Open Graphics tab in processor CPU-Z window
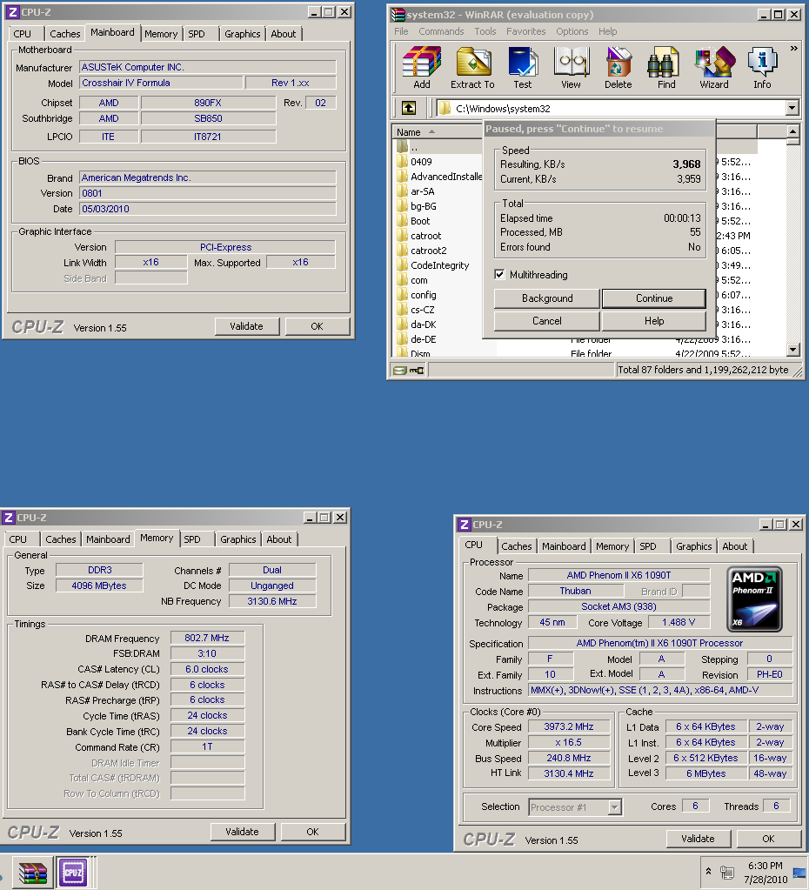 pyautogui.click(x=694, y=546)
